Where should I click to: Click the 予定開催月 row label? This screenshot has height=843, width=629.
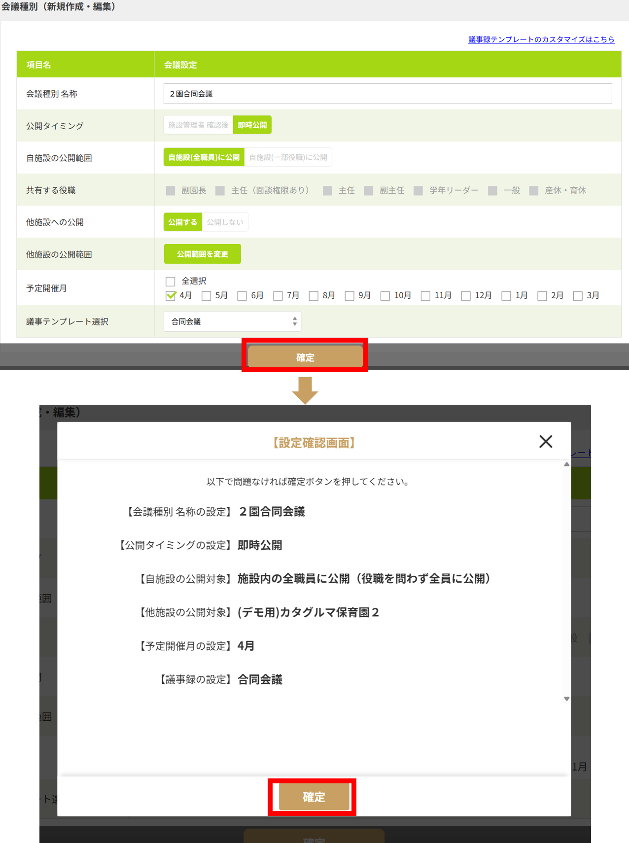click(x=46, y=288)
